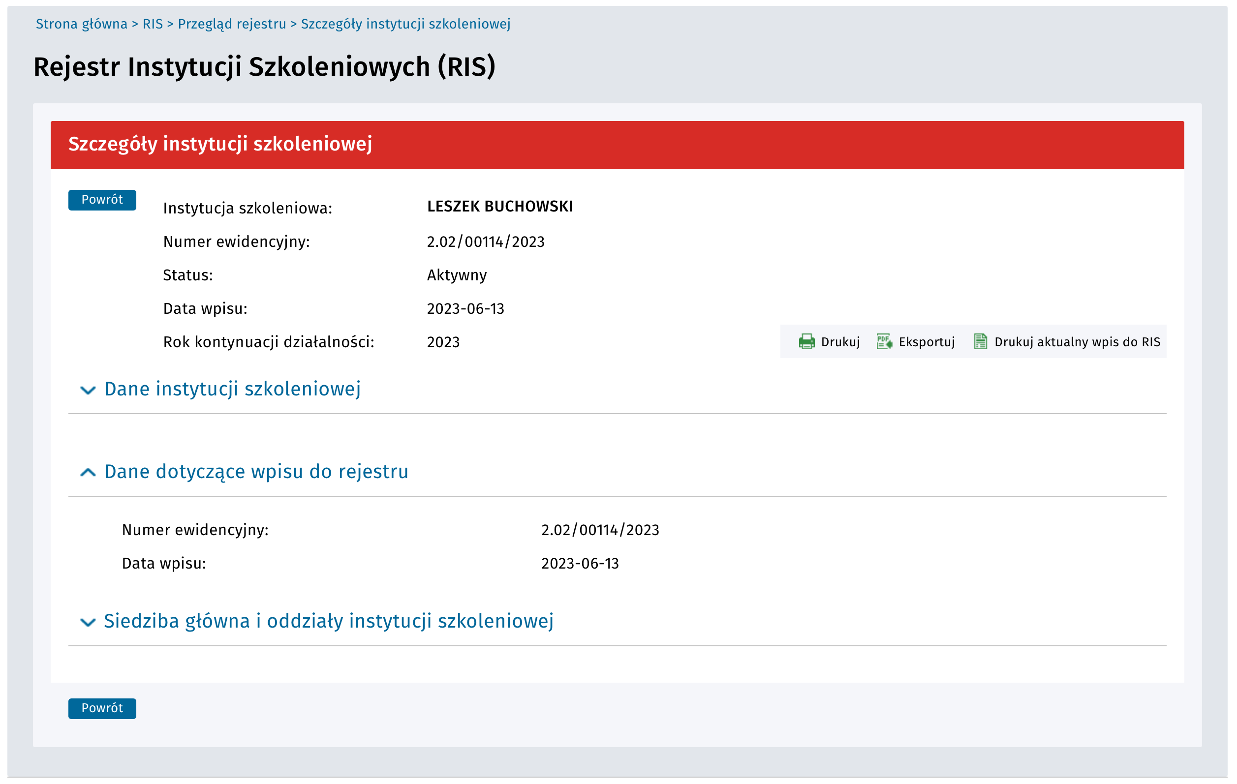The width and height of the screenshot is (1237, 784).
Task: Open Siedziba główna i oddziały instytucji szkoleniowej heading
Action: click(x=328, y=621)
